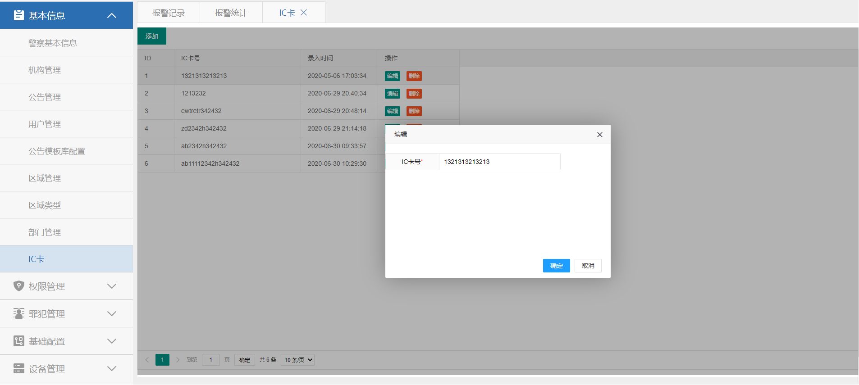The height and width of the screenshot is (385, 859).
Task: Click the person icon for 罪犯管理
Action: point(18,314)
